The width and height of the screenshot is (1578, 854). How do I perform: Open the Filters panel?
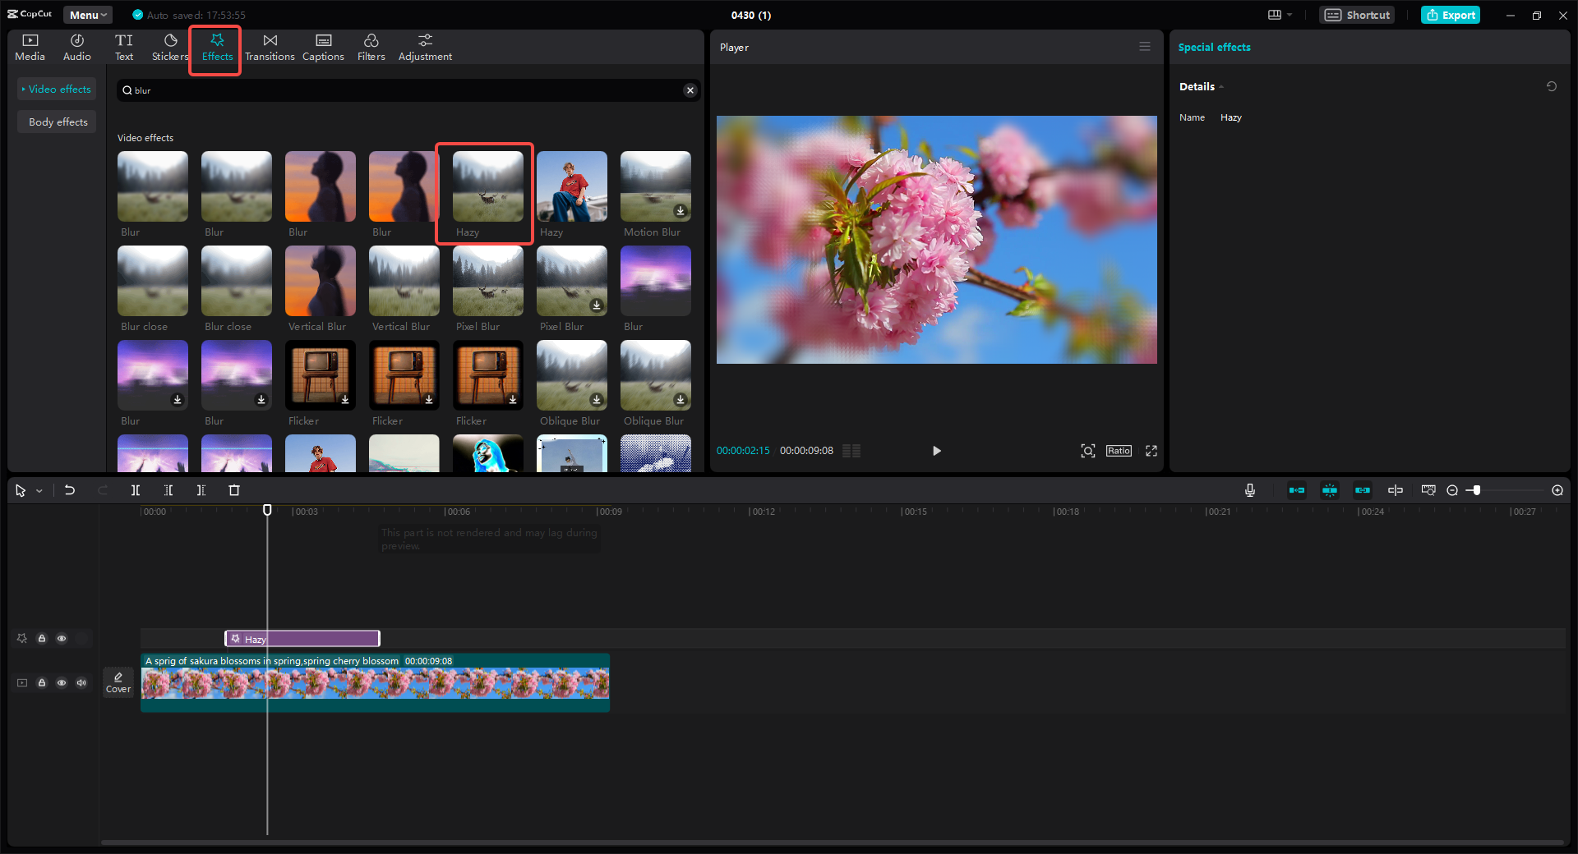click(371, 46)
